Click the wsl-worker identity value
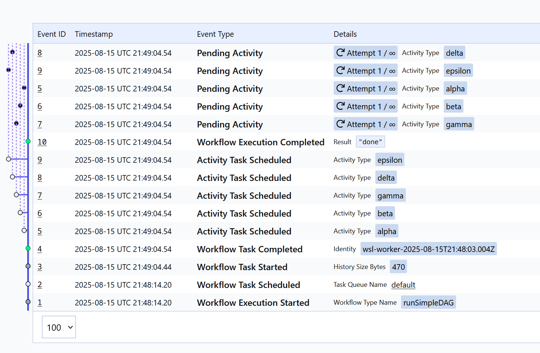 (x=429, y=249)
